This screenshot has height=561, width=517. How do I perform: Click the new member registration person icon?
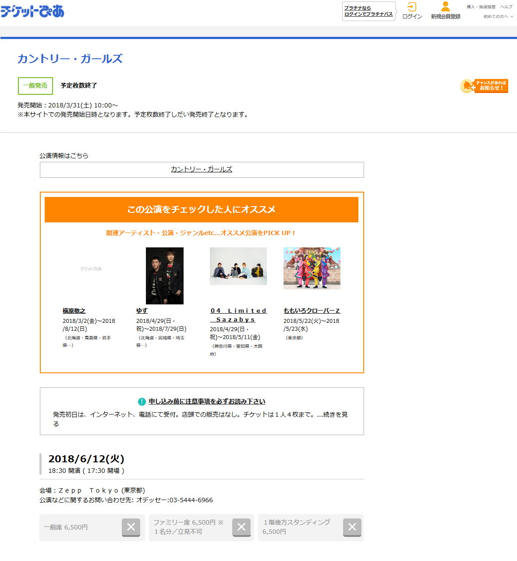click(x=446, y=6)
